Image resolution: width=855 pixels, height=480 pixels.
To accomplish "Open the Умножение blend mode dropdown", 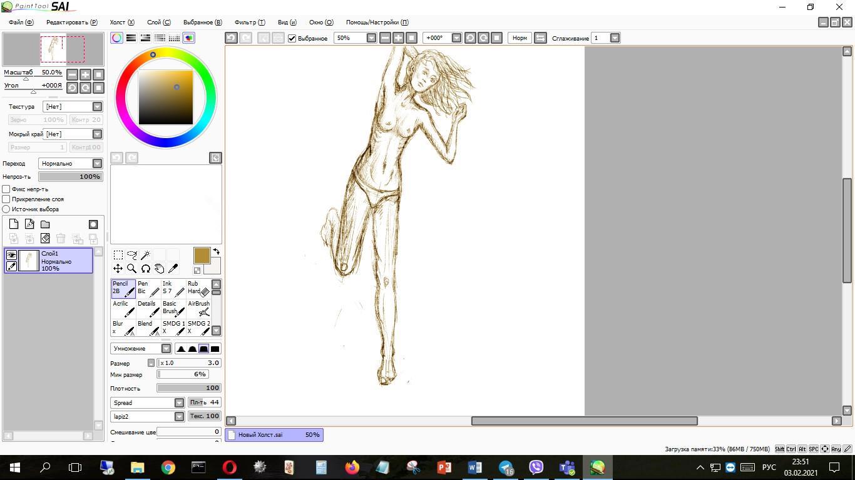I will click(141, 349).
